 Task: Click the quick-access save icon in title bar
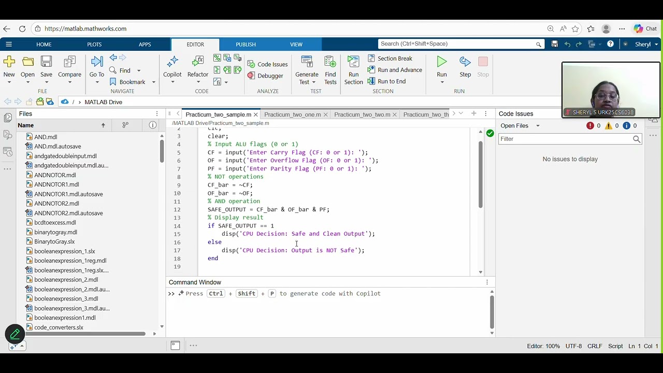(x=555, y=44)
